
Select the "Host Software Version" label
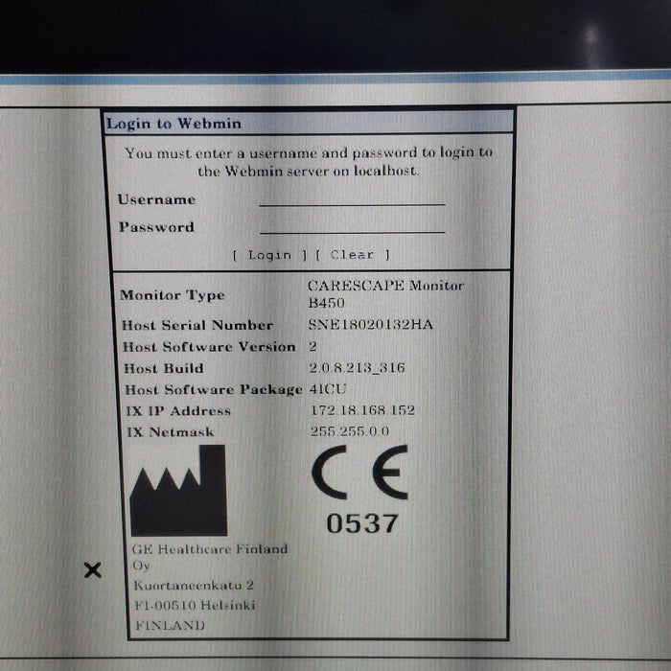pos(209,347)
